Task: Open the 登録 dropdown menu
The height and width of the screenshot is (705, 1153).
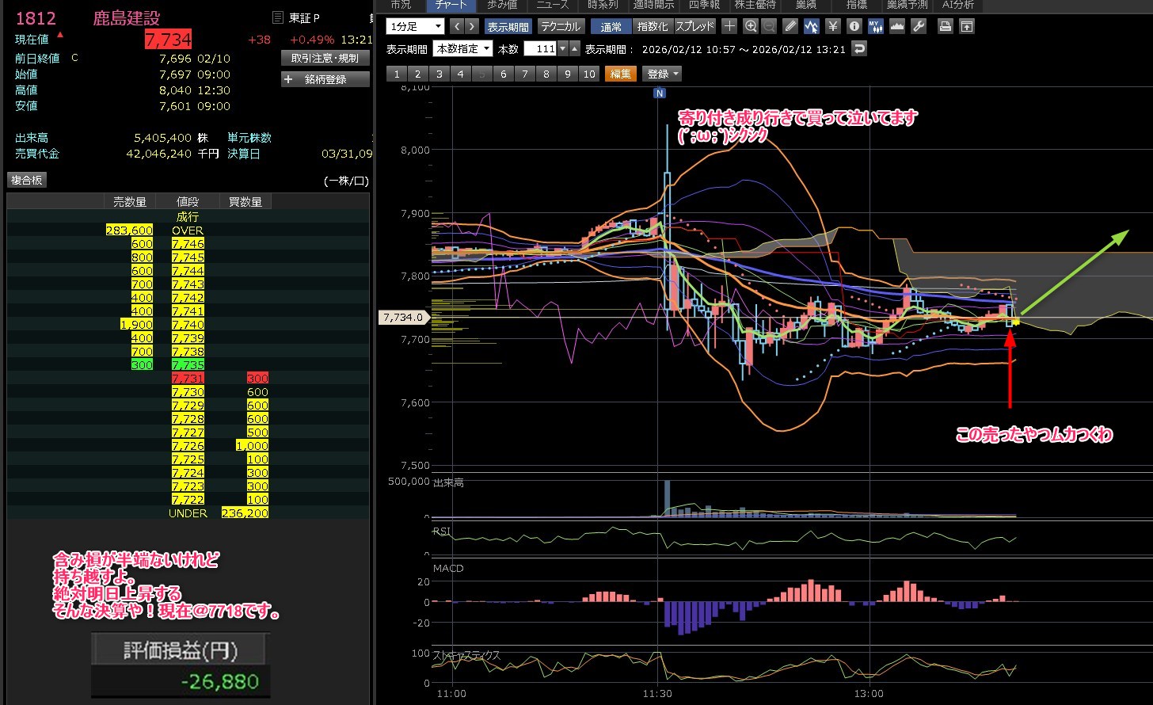Action: (x=663, y=74)
